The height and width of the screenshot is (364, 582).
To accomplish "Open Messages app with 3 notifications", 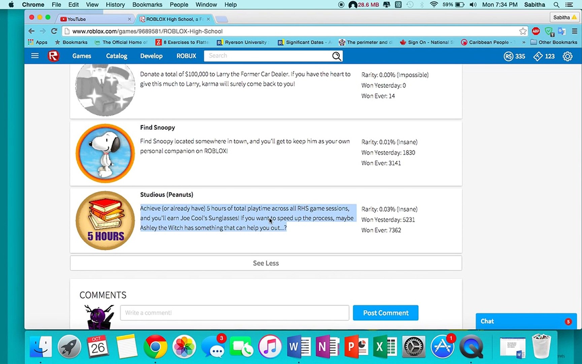I will 214,346.
